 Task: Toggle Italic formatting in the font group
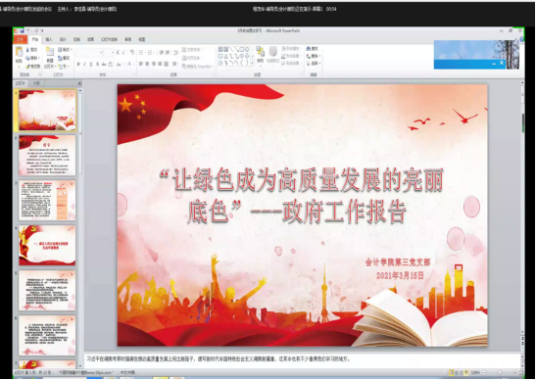point(84,65)
